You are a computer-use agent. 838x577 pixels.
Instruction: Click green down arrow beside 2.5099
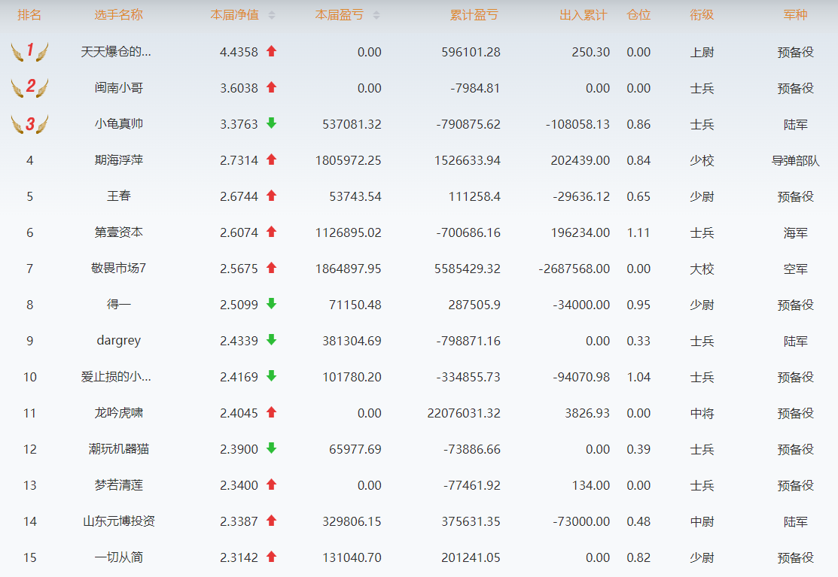click(272, 304)
